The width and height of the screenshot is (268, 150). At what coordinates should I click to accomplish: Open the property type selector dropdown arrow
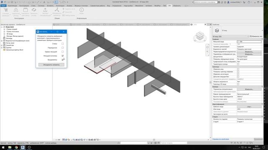(262, 30)
